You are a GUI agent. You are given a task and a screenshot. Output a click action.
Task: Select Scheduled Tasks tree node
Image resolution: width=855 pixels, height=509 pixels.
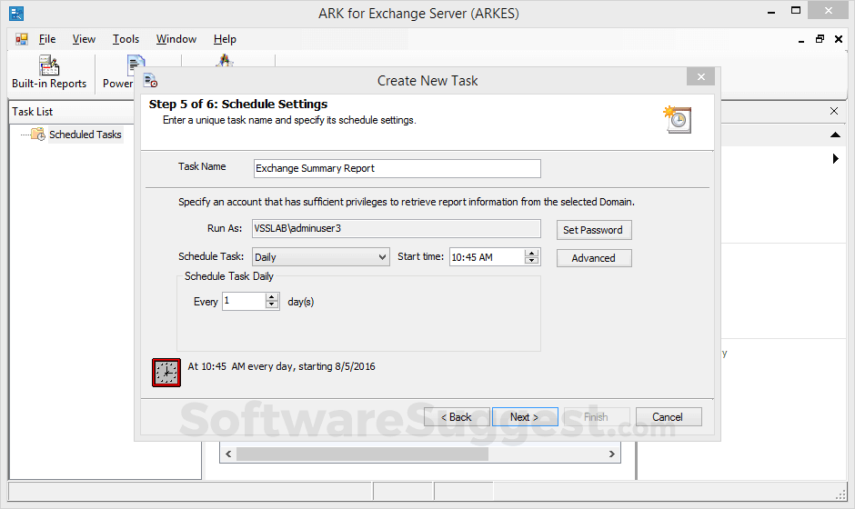coord(85,135)
